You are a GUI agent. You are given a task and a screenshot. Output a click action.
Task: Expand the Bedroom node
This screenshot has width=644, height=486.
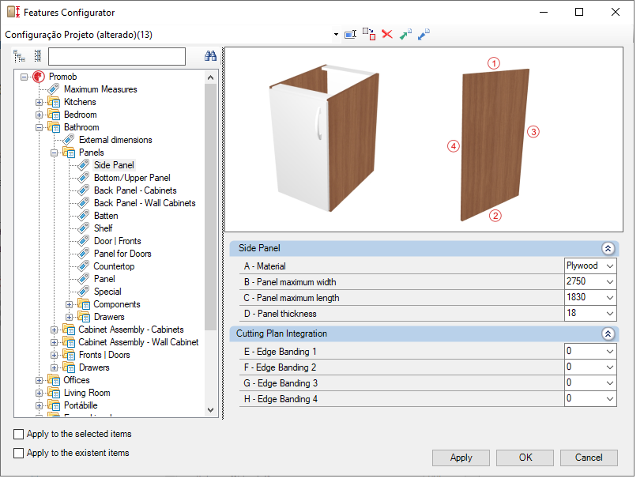click(x=39, y=115)
